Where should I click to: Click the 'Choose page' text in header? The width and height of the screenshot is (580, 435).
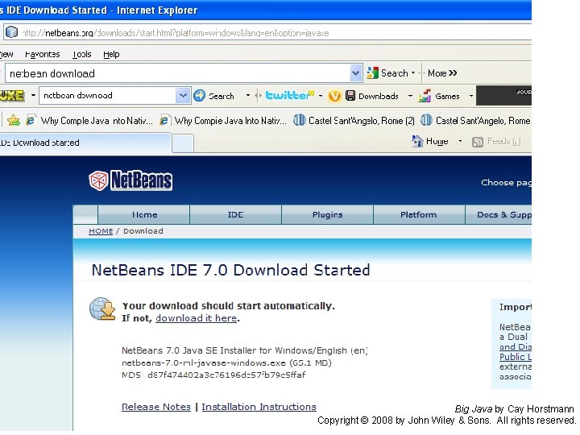[506, 182]
